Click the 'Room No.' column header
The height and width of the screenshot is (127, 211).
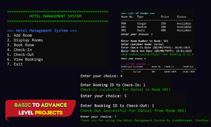click(x=127, y=17)
